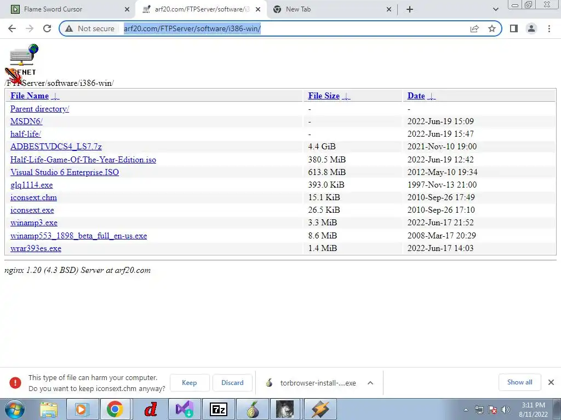
Task: Close the downloads bar
Action: (551, 382)
